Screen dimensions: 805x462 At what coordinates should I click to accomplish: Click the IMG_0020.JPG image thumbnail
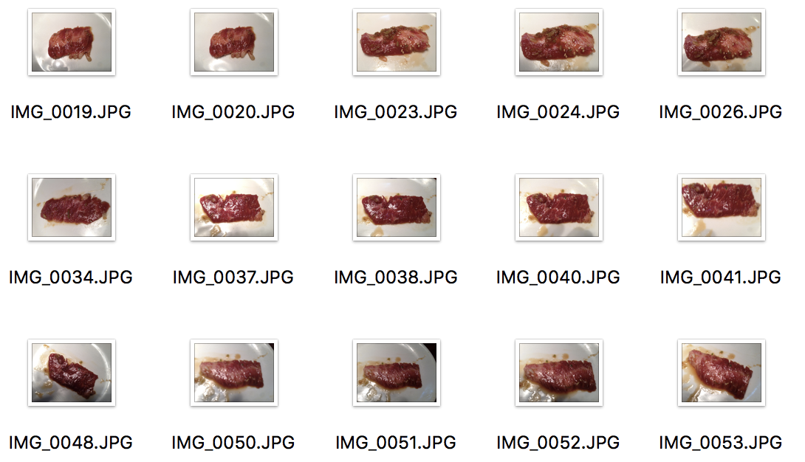coord(234,42)
